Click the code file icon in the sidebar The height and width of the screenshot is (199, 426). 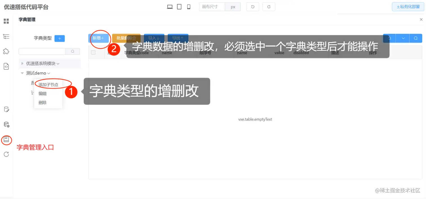click(x=6, y=66)
